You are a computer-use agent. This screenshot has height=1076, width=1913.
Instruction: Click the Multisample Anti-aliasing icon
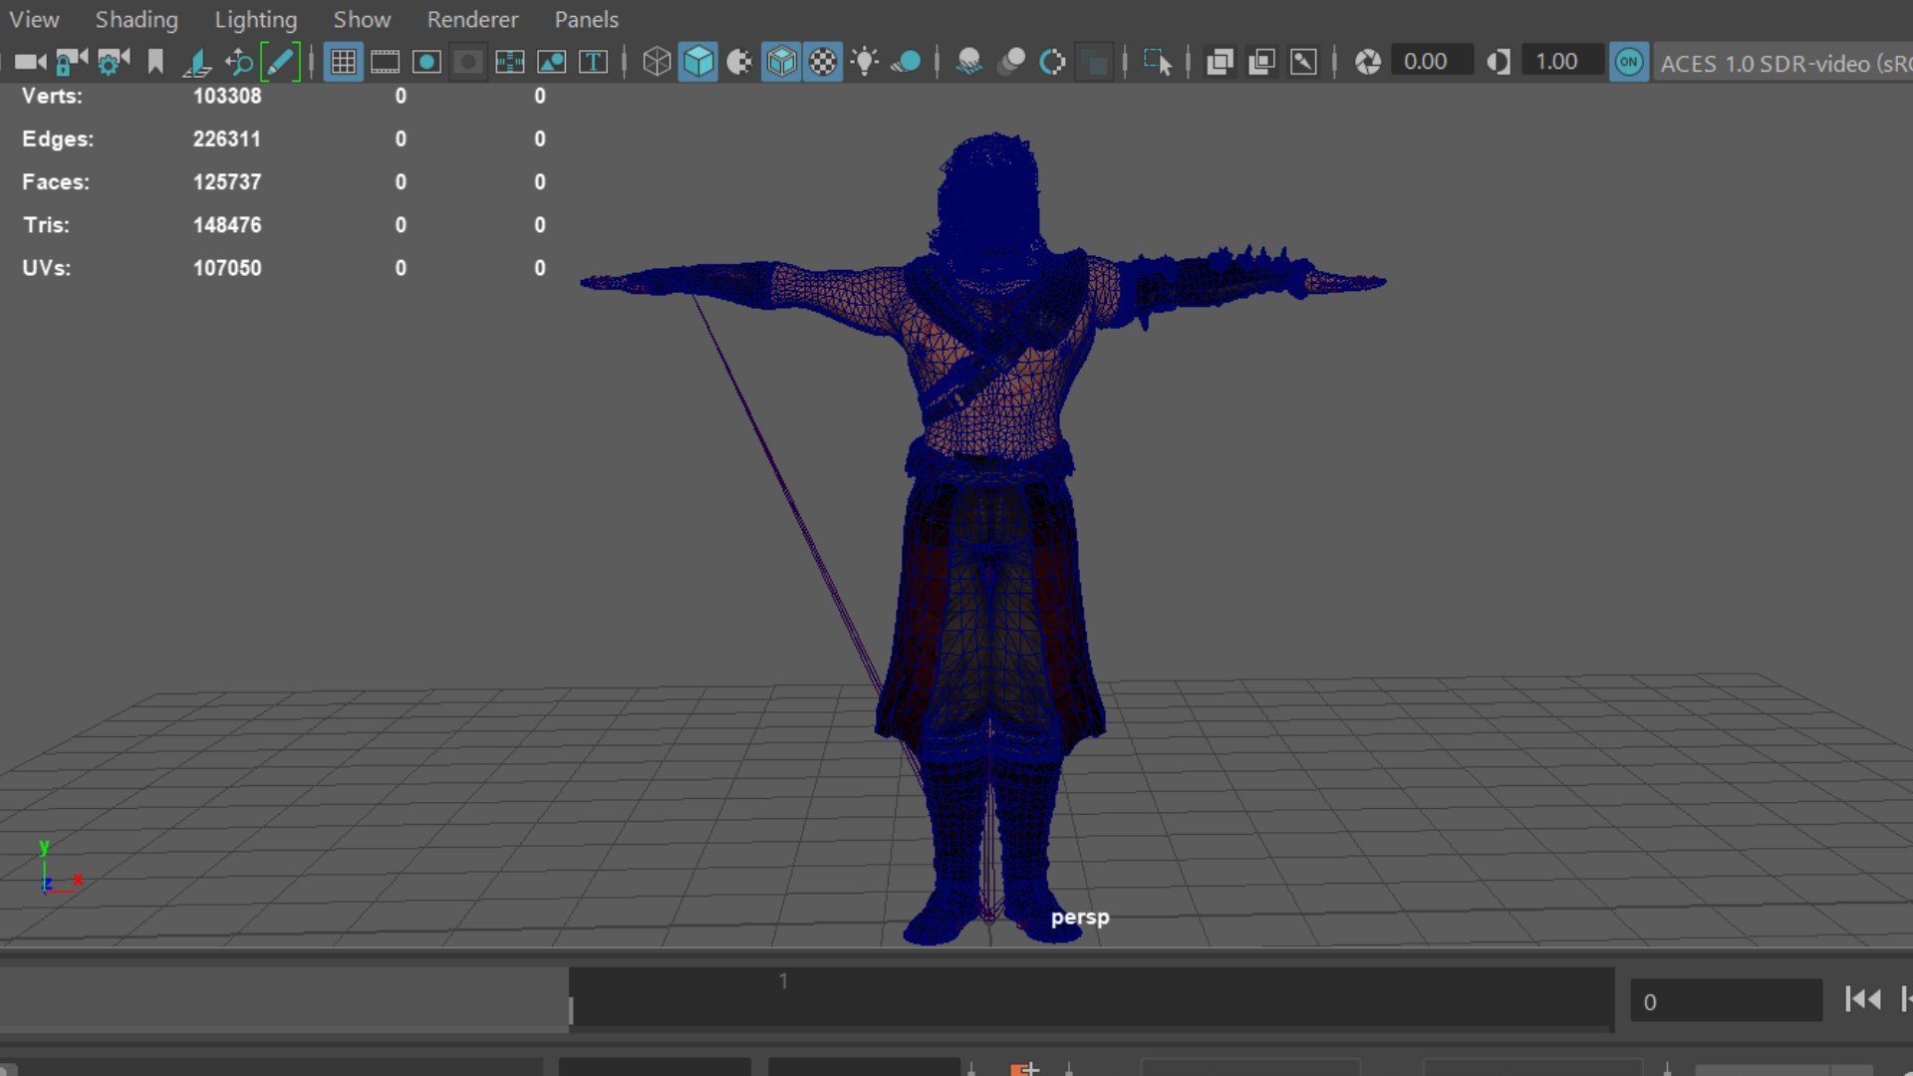pyautogui.click(x=1053, y=62)
